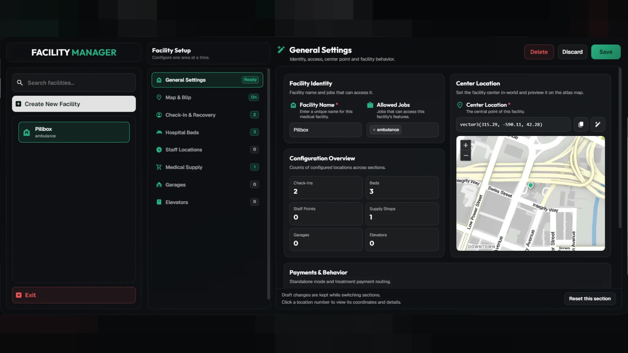The width and height of the screenshot is (628, 353).
Task: Save the facility settings
Action: point(606,52)
